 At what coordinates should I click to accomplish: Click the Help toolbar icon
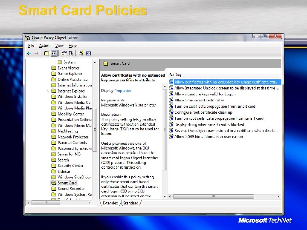(81, 53)
